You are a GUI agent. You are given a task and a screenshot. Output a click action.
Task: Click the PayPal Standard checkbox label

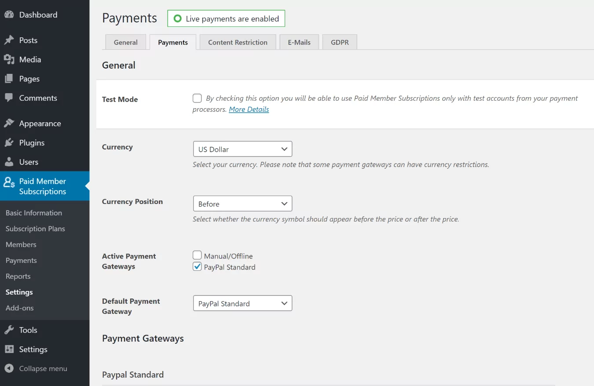pos(230,267)
